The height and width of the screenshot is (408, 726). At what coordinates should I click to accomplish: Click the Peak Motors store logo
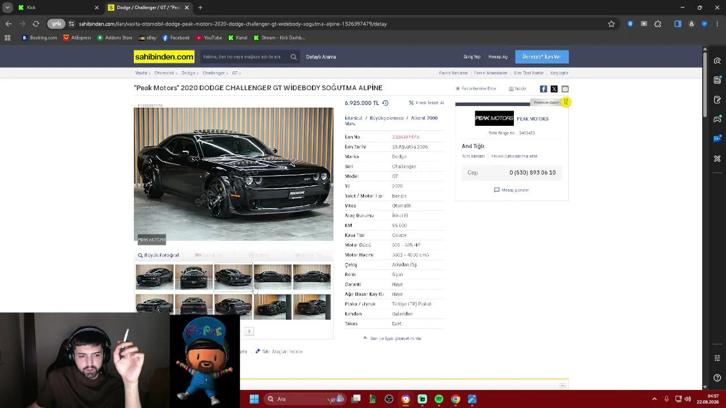pyautogui.click(x=494, y=118)
